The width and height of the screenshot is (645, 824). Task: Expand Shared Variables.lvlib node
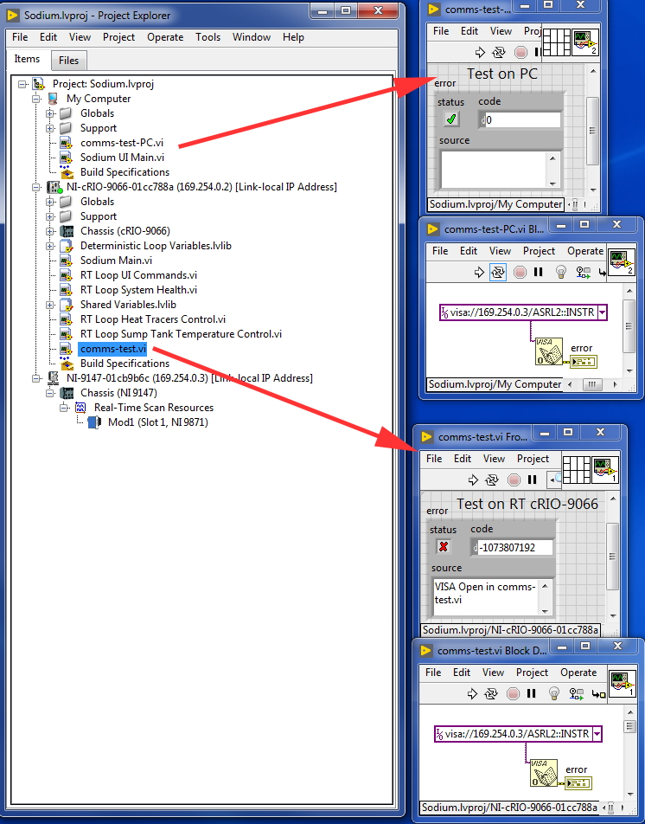pos(50,305)
